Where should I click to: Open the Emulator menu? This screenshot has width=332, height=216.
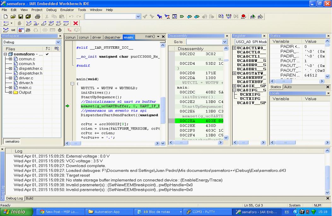tap(67, 10)
